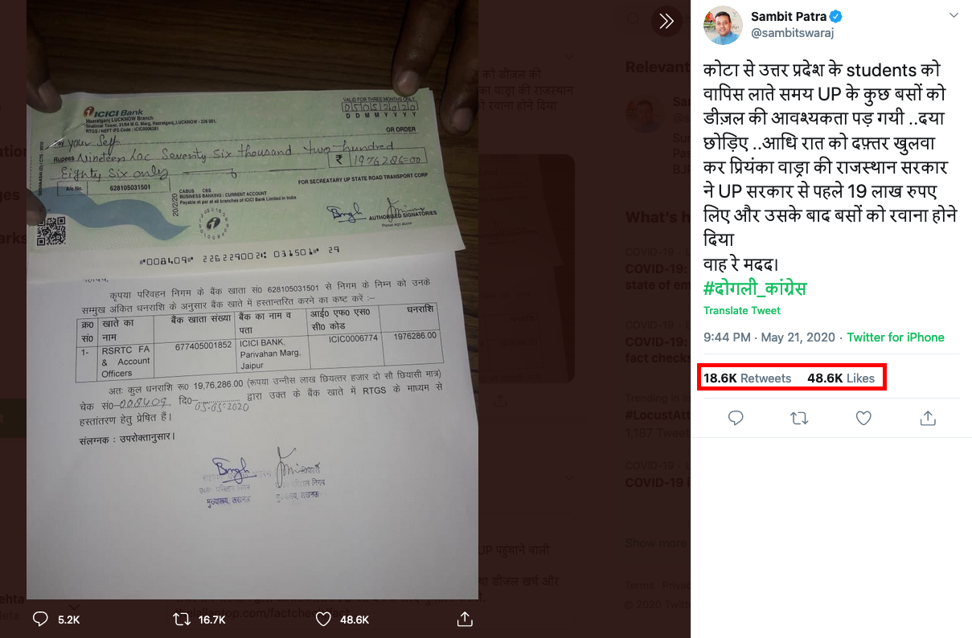Open Sambit Patra's profile avatar
This screenshot has width=972, height=638.
pos(722,26)
